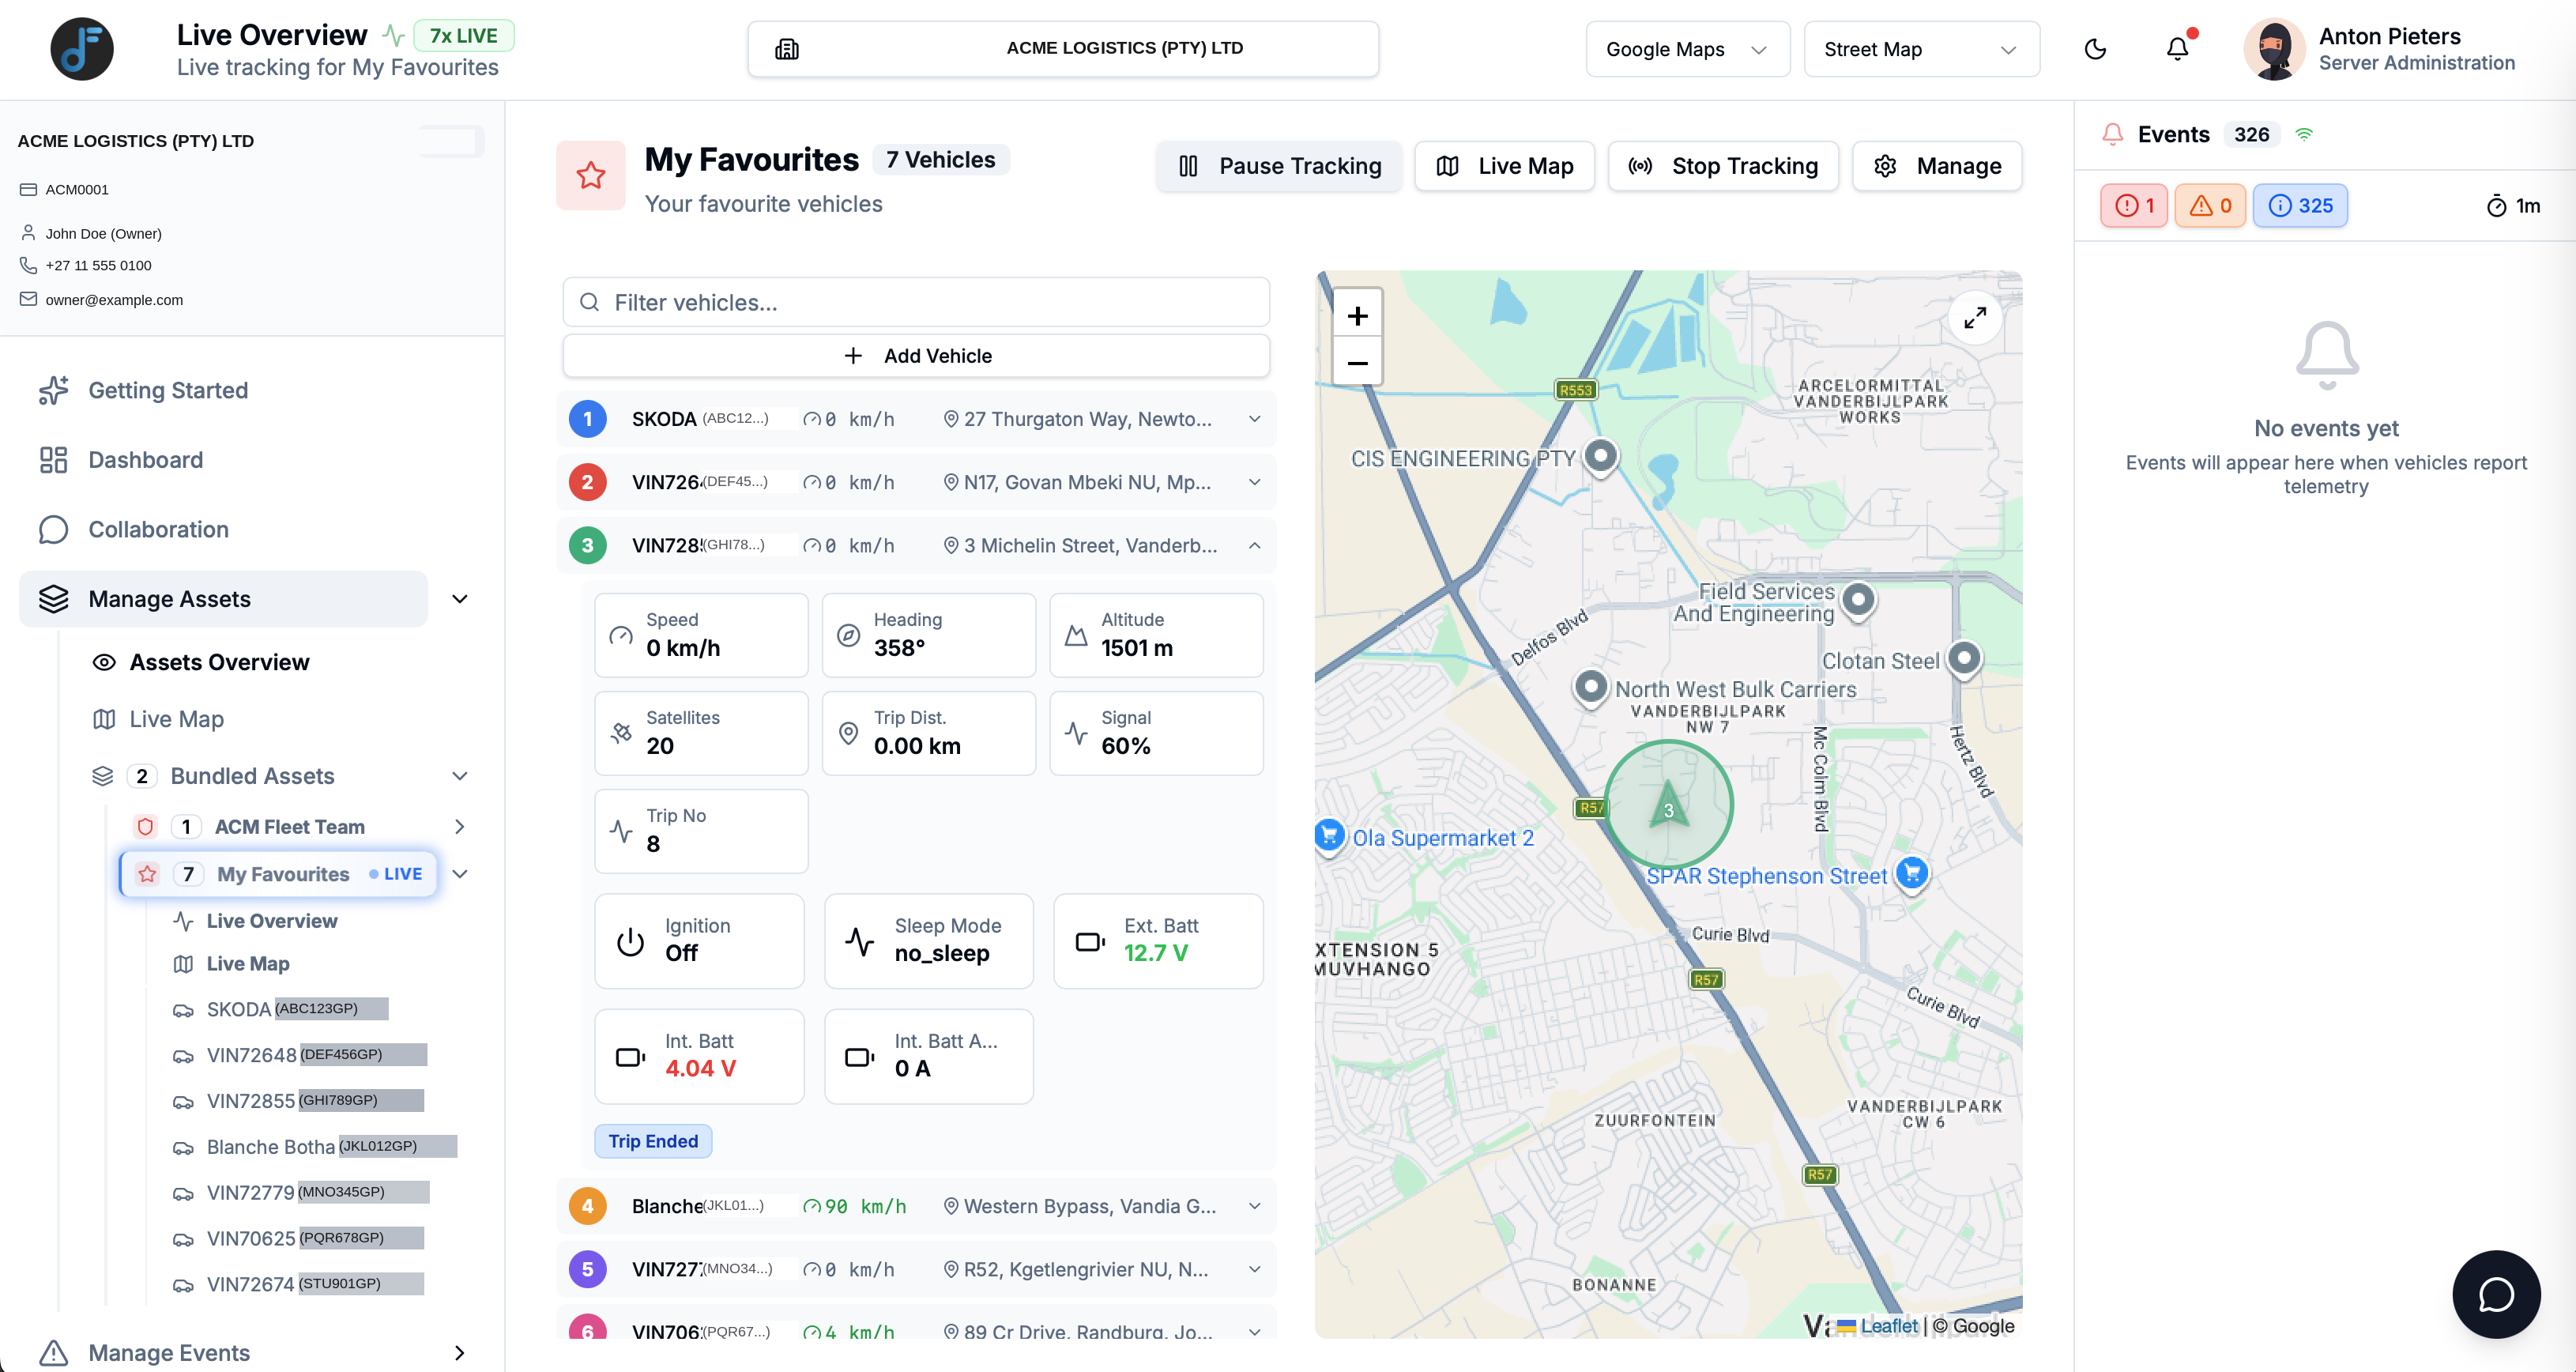Collapse Bundled Assets chevron

pyautogui.click(x=460, y=776)
